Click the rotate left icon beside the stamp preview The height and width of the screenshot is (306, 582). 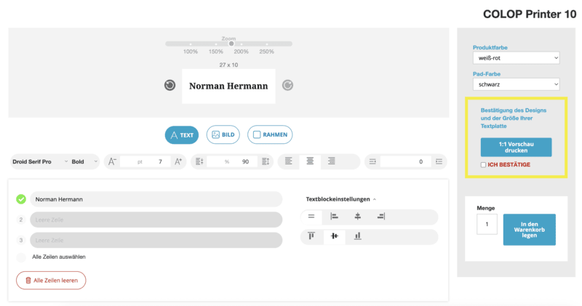coord(170,86)
